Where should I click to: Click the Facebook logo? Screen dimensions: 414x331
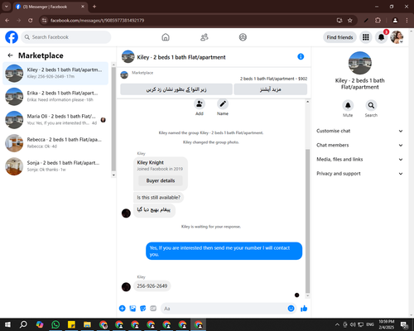(12, 37)
